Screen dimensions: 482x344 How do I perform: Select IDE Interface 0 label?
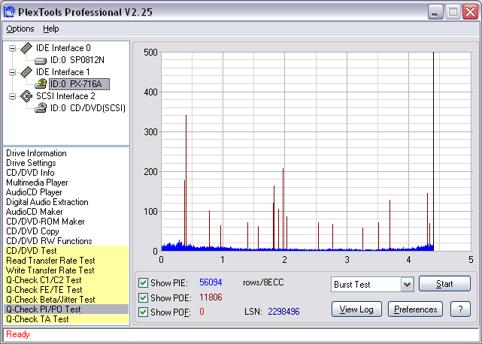(63, 48)
